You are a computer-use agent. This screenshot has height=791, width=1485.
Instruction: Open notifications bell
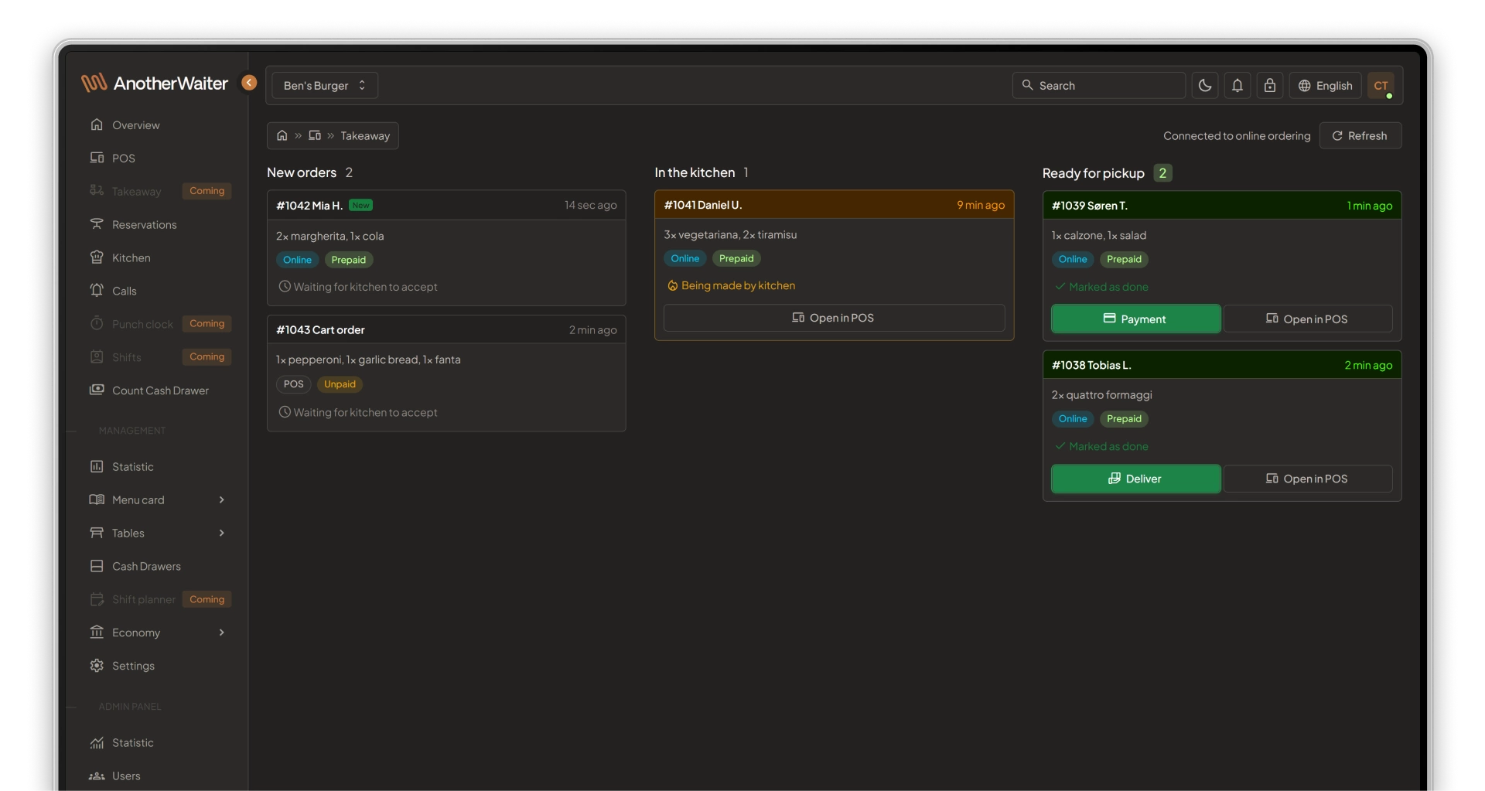point(1237,85)
